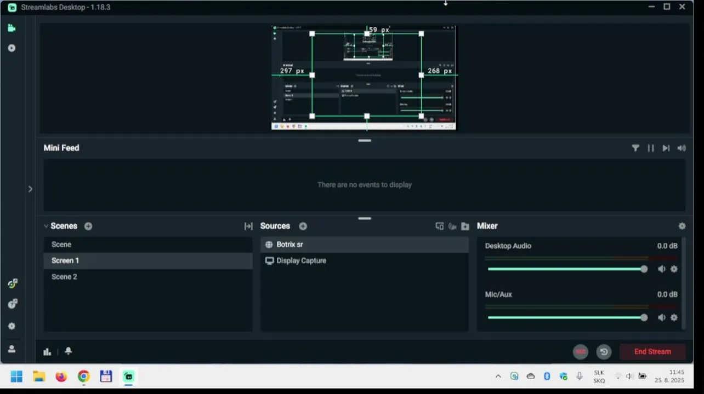Open Mixer advanced audio settings gear

click(682, 226)
